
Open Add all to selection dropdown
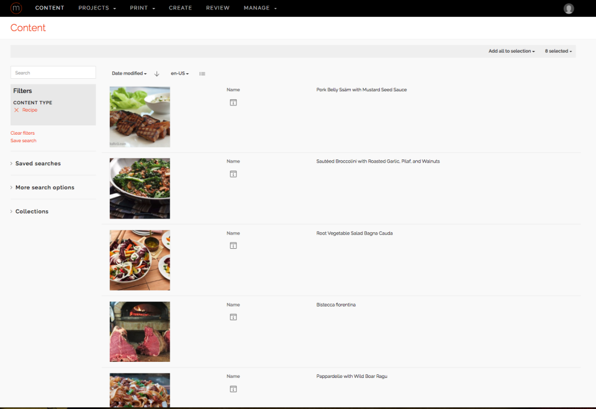pos(512,51)
